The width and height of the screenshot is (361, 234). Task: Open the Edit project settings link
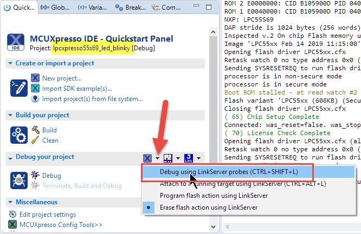[47, 215]
